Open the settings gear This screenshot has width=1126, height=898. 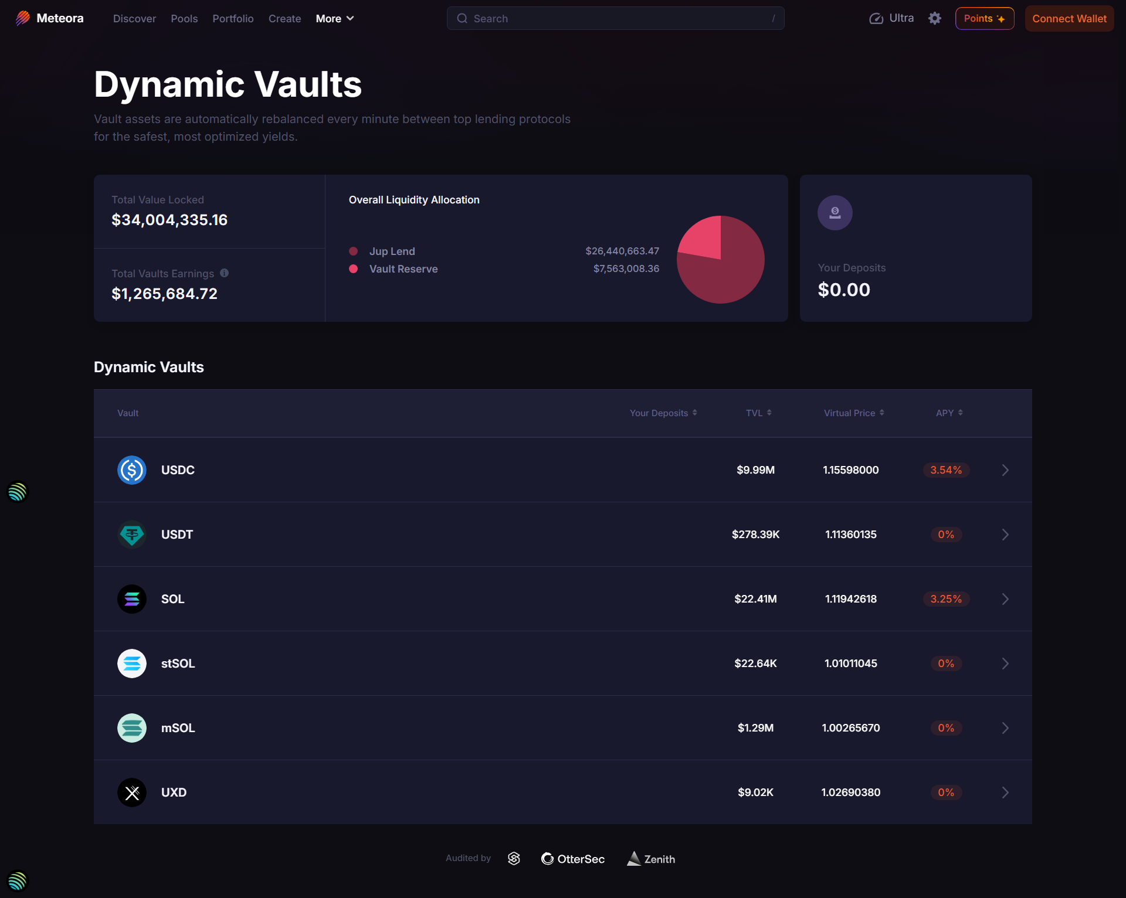[934, 18]
